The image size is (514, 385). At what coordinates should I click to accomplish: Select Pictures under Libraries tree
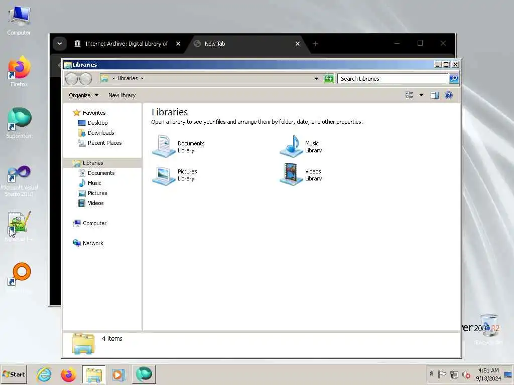pos(93,193)
